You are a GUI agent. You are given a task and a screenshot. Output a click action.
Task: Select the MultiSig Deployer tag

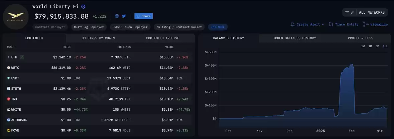pos(89,27)
